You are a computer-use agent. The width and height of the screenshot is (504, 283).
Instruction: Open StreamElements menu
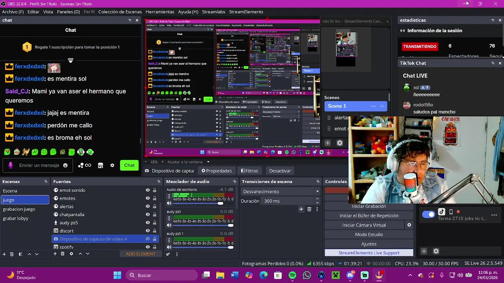click(246, 12)
